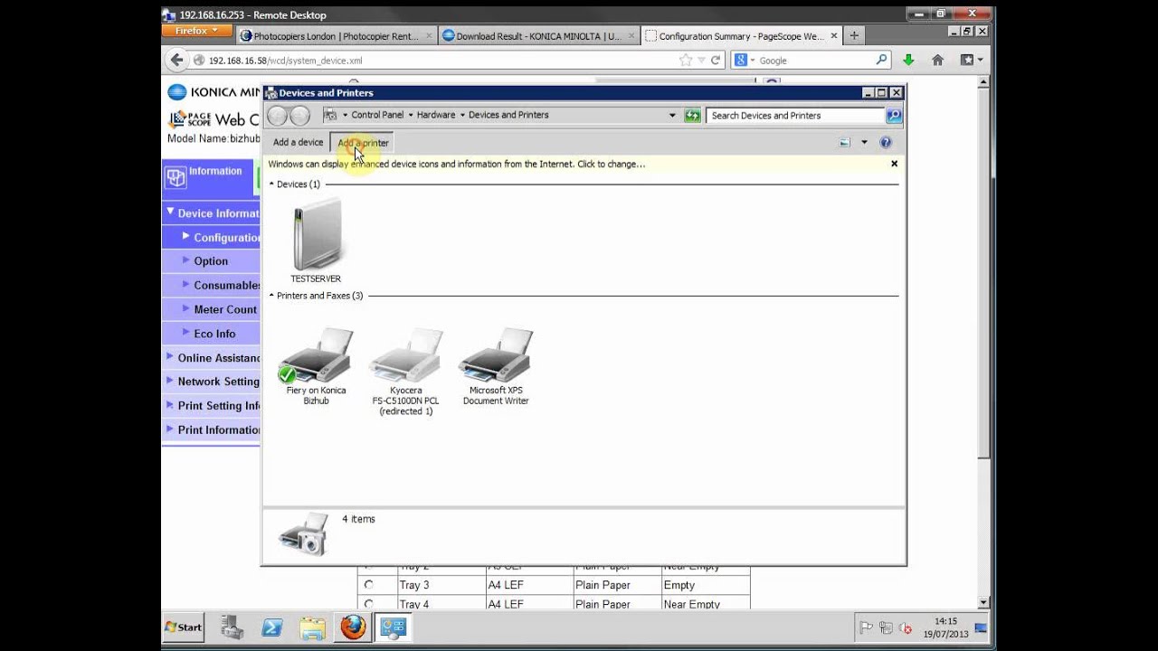Click Add a device
The width and height of the screenshot is (1158, 651).
tap(298, 143)
